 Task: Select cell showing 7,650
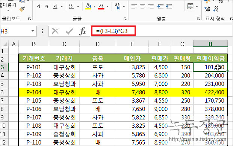click(x=132, y=109)
